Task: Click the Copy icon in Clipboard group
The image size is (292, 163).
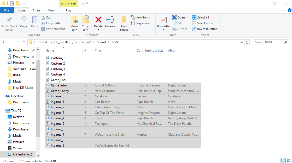Action: 24,20
